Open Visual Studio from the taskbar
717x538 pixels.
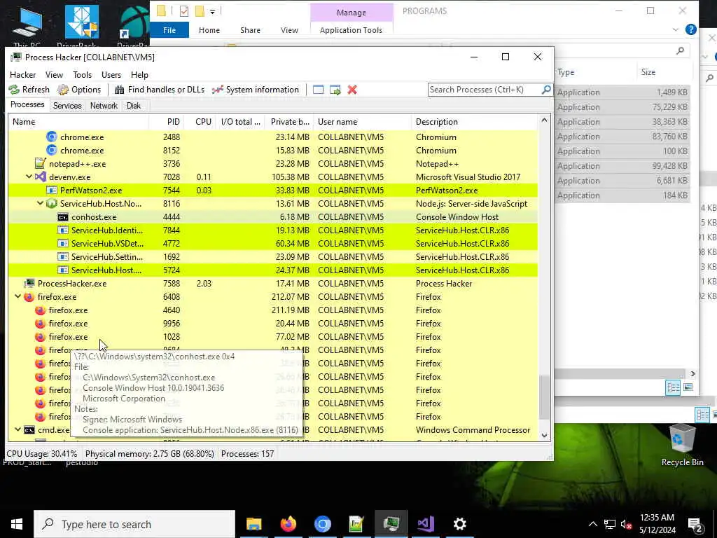(425, 524)
